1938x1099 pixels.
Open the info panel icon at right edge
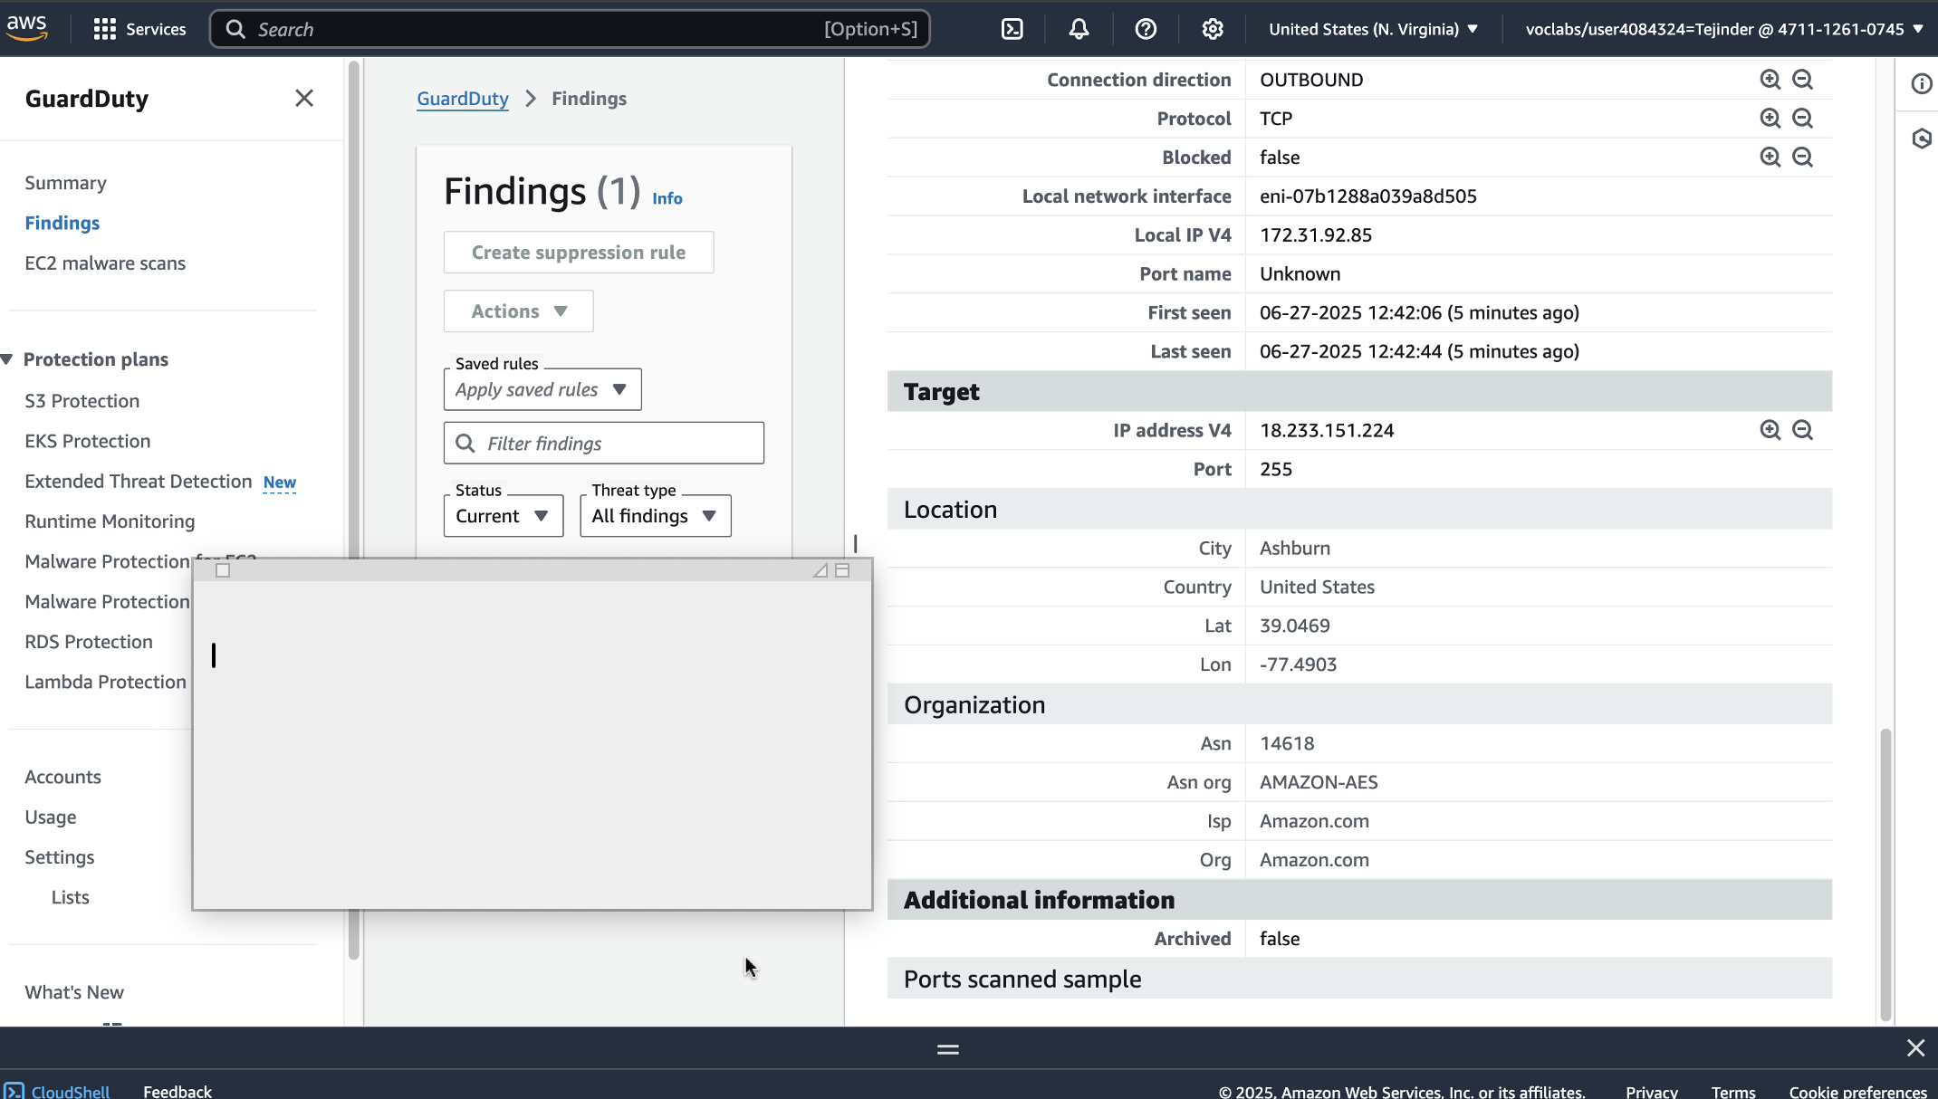pos(1922,84)
